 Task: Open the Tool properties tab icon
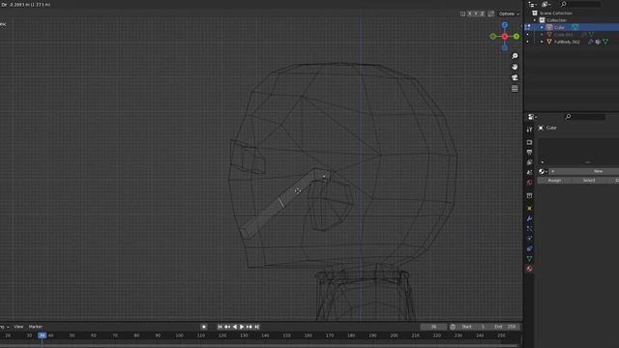[529, 130]
